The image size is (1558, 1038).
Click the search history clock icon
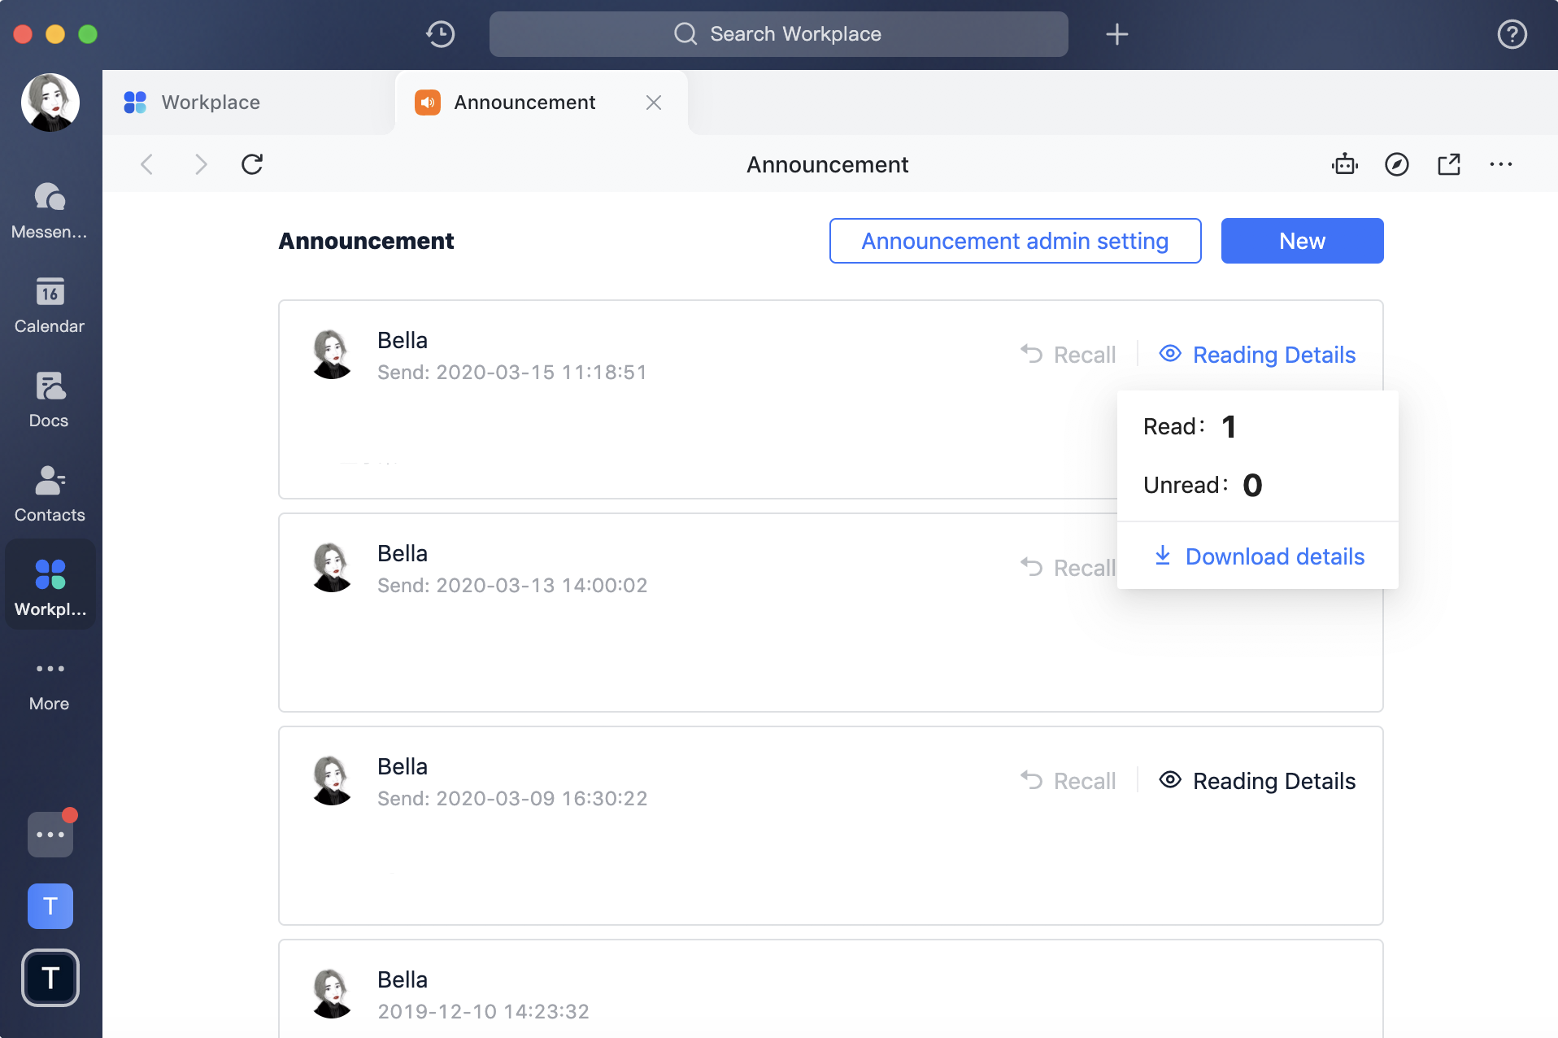click(440, 34)
